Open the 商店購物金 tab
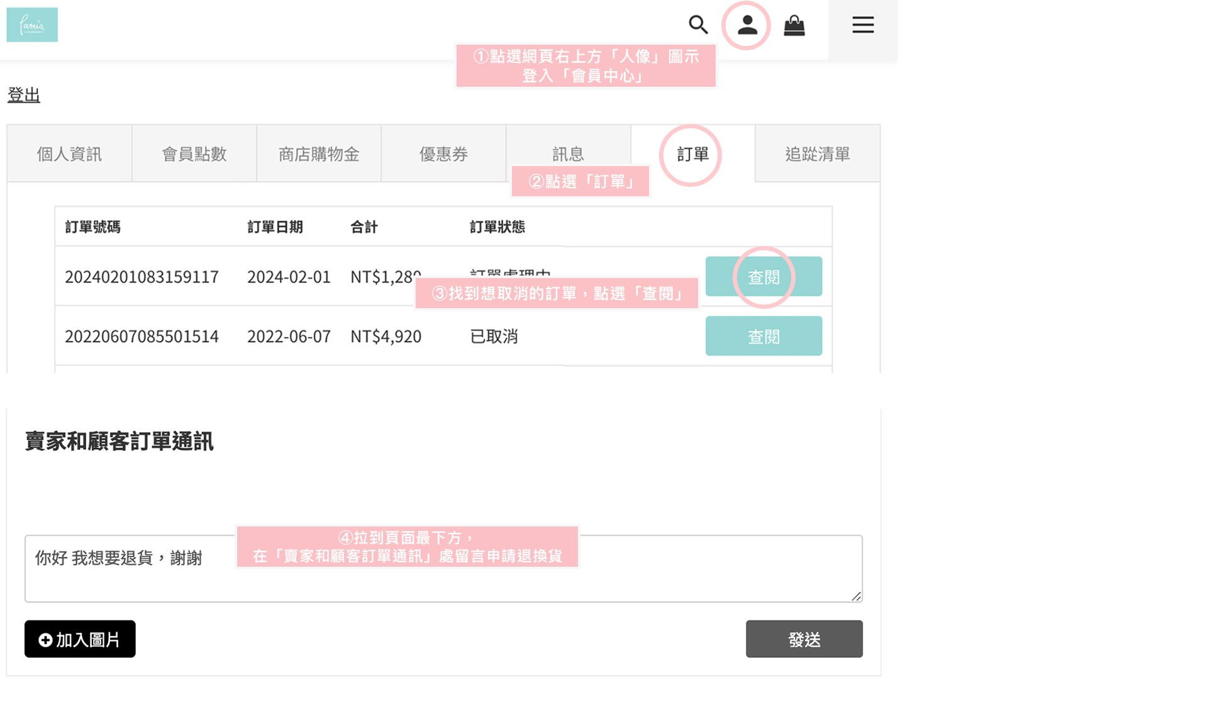The image size is (1215, 724). coord(319,154)
